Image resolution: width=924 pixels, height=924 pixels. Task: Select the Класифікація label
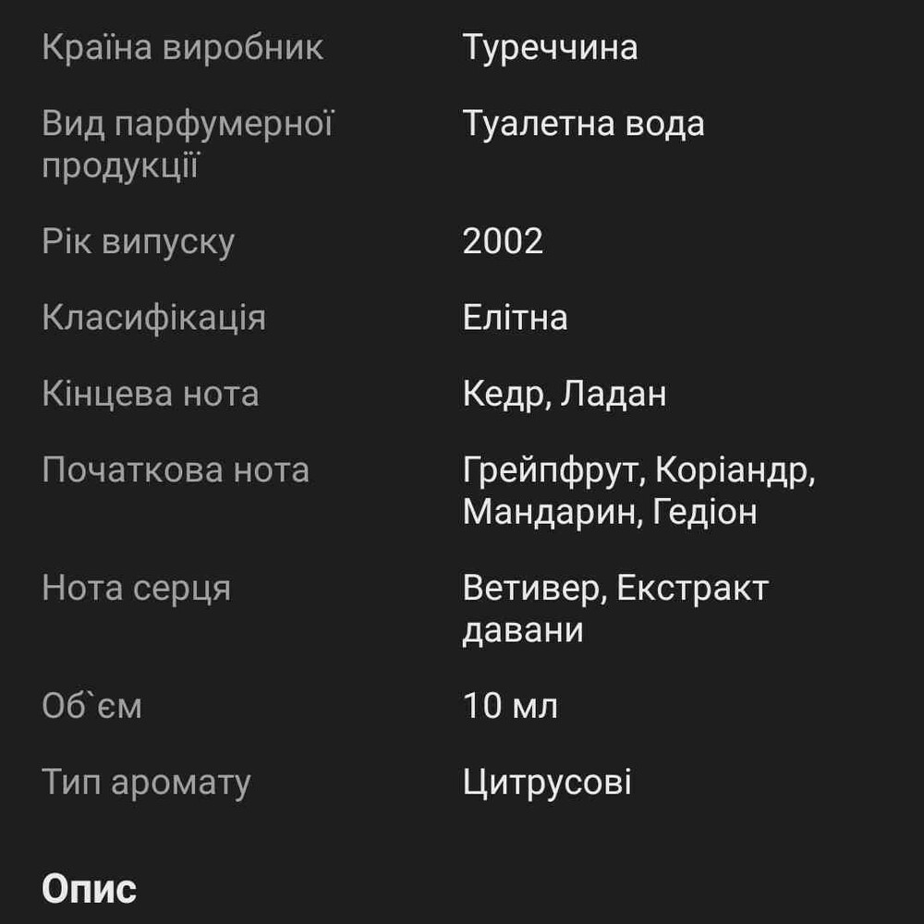pos(153,318)
